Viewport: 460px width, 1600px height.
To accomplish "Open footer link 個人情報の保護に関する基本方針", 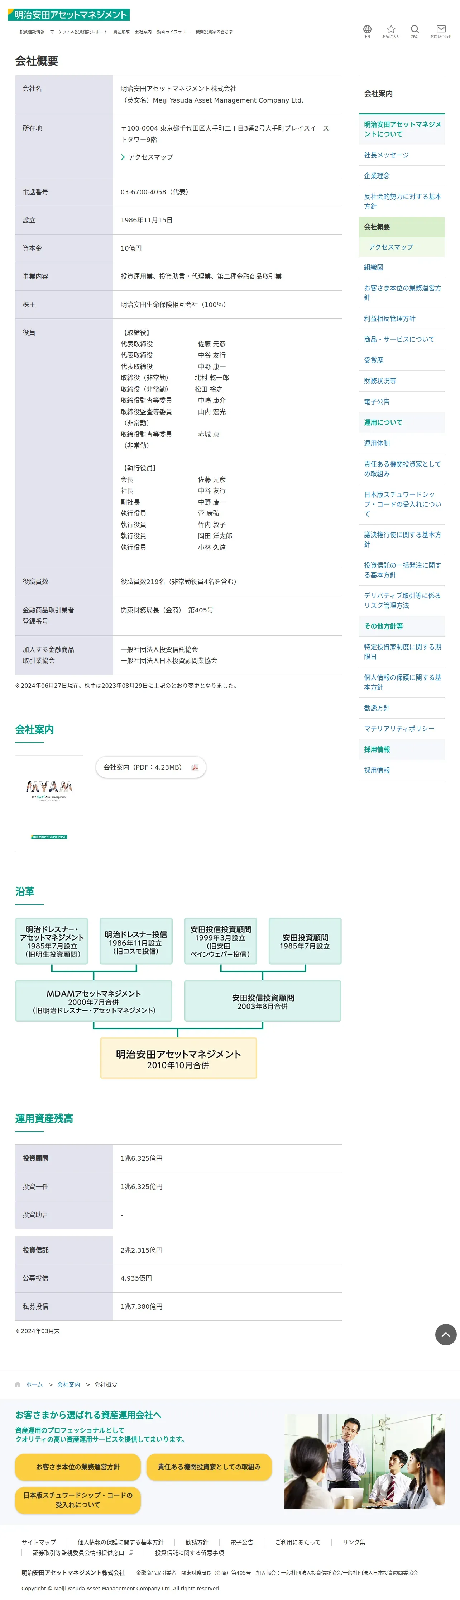I will coord(120,1542).
